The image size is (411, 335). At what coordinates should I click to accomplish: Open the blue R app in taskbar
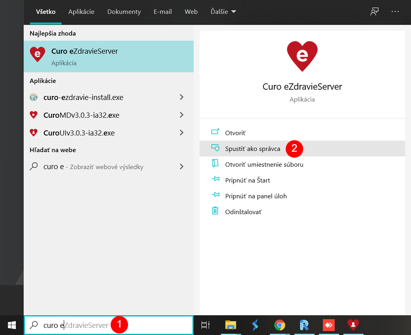[304, 325]
